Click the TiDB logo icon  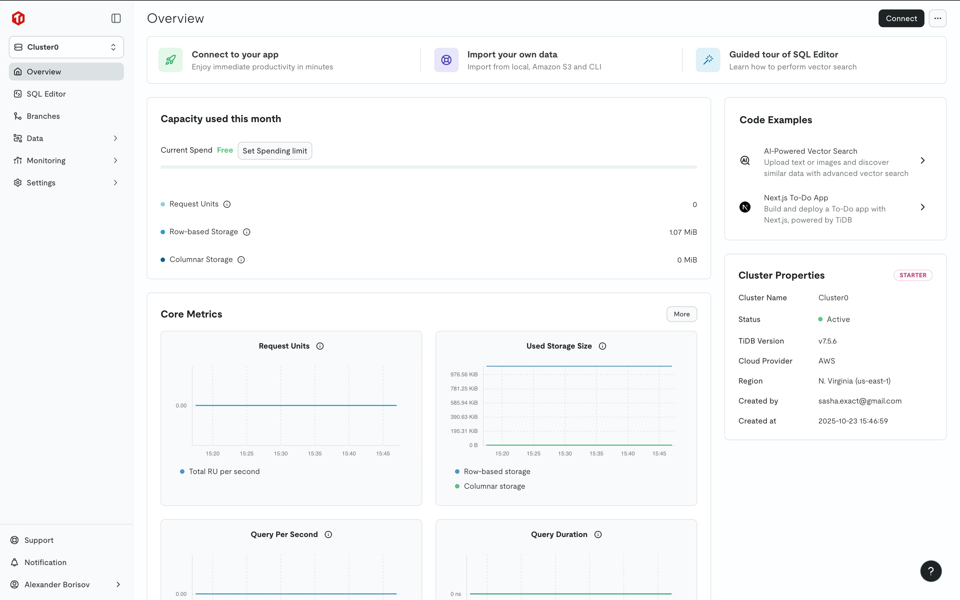pos(18,18)
